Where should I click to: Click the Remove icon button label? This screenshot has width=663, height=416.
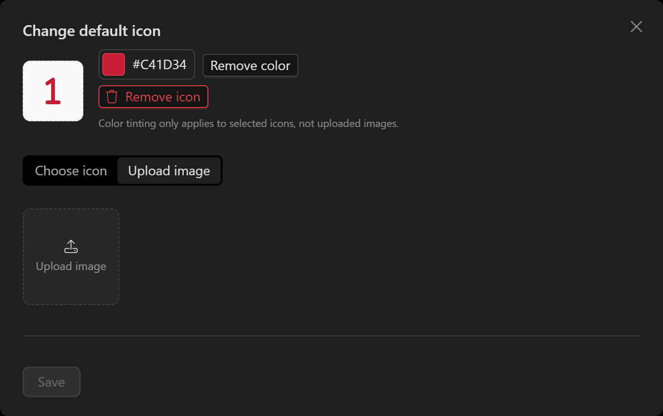coord(163,97)
